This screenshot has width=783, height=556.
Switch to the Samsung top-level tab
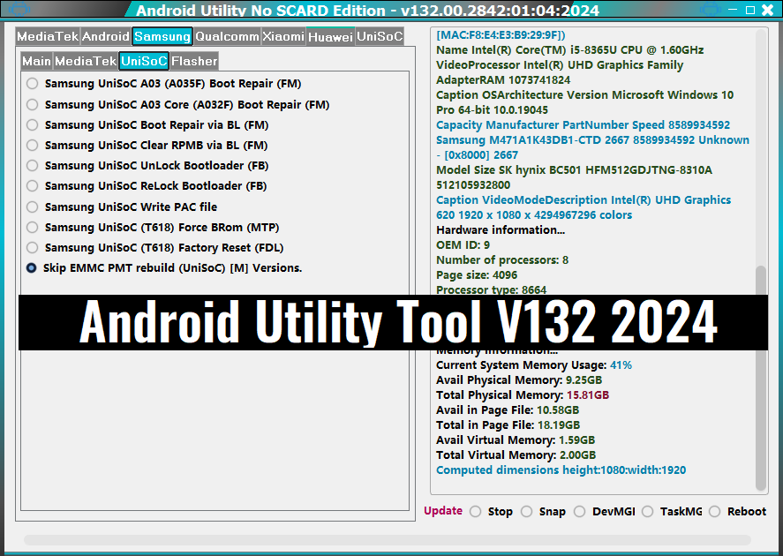(x=162, y=36)
